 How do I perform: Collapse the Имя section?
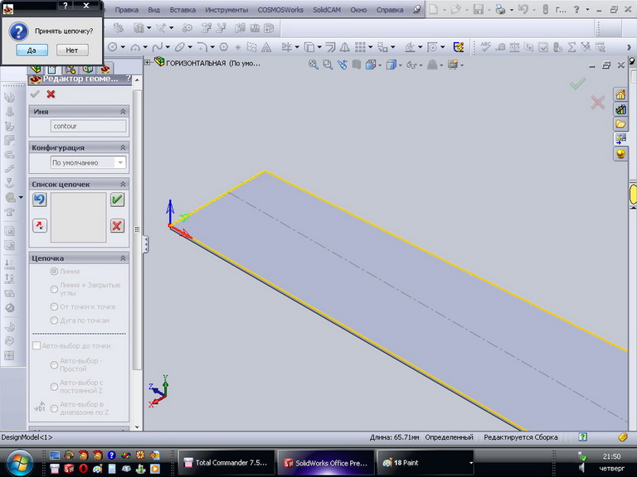[x=123, y=112]
